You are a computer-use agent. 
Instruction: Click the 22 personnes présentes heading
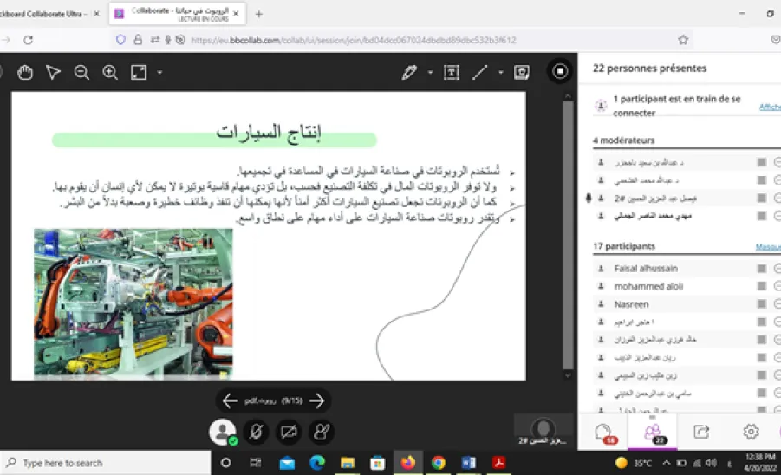coord(649,68)
